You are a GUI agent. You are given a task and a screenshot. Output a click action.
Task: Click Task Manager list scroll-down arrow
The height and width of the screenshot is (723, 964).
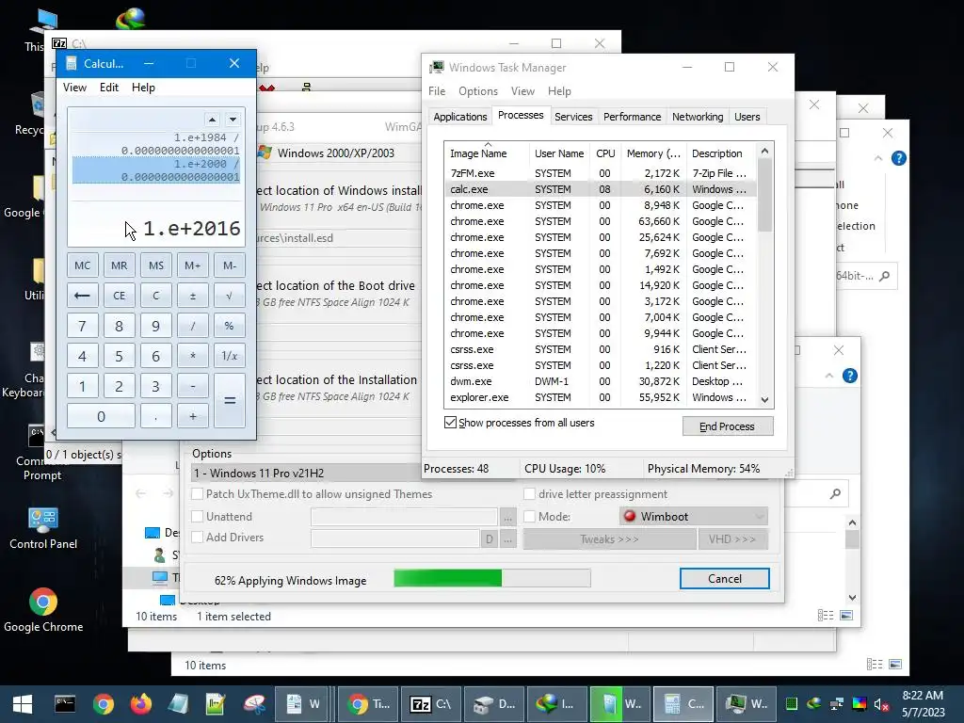[764, 399]
